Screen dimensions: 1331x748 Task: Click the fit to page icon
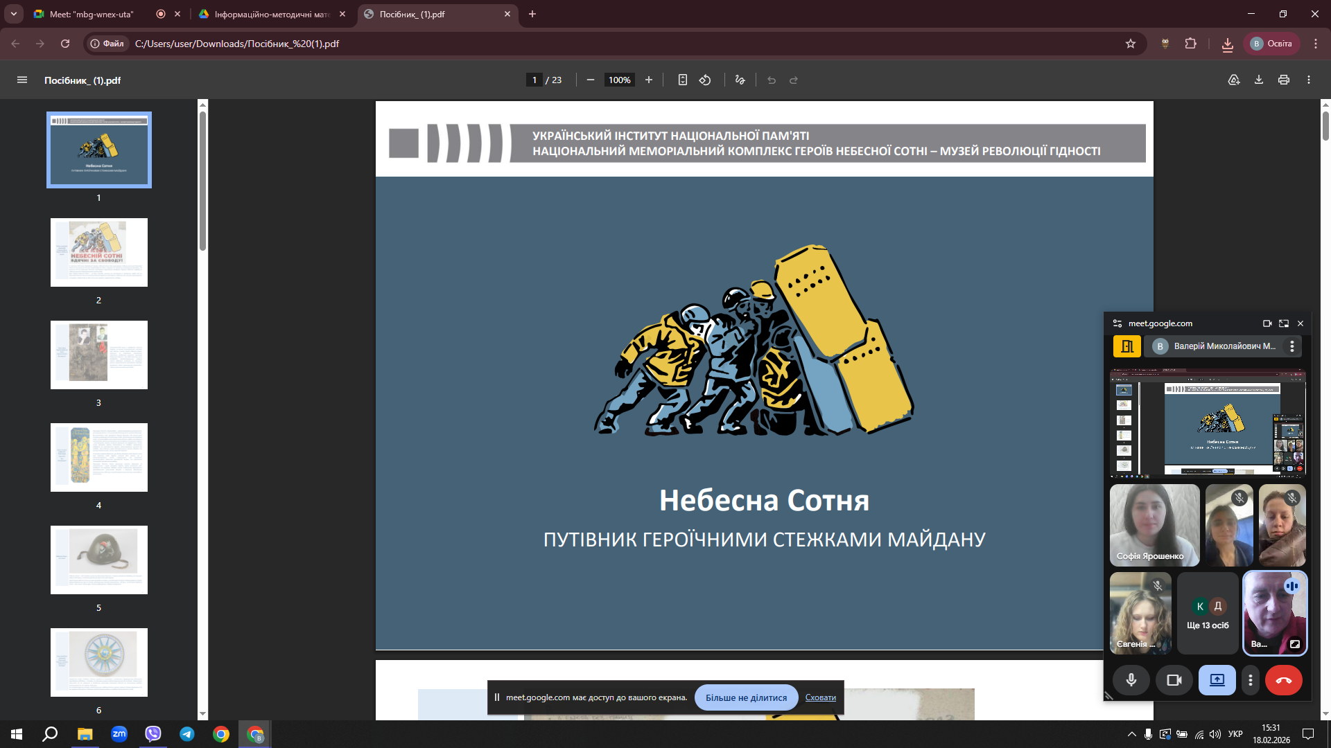pos(682,80)
